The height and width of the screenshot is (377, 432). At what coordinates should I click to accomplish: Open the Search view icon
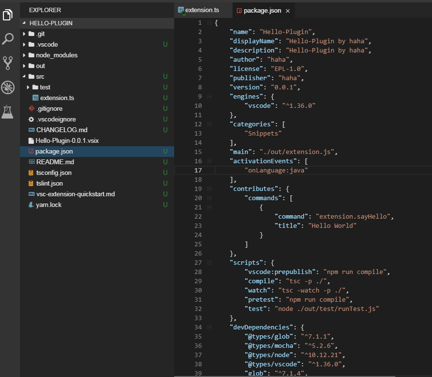coord(7,39)
